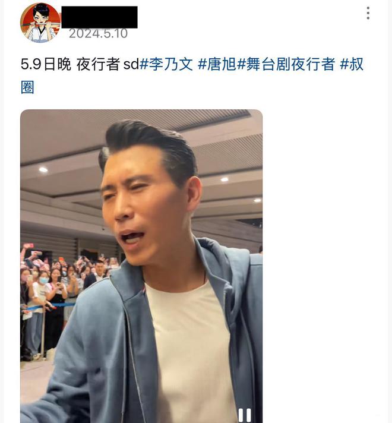Click the blacked-out username beside avatar
392x423 pixels.
pos(100,17)
